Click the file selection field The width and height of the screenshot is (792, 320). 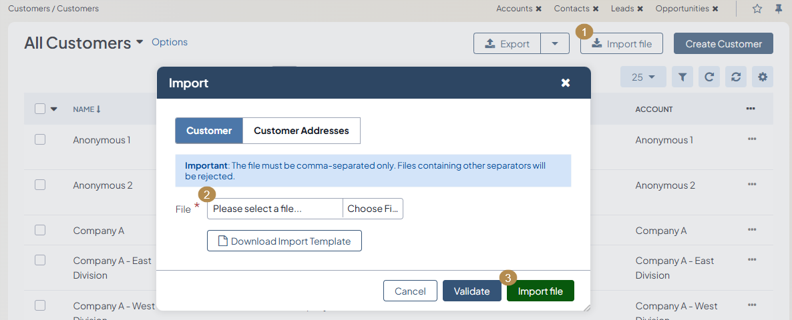tap(274, 209)
